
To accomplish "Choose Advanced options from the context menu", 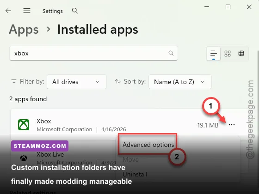I will click(148, 145).
